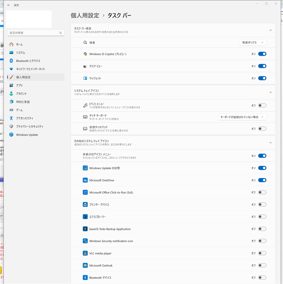Click the Pen menu icon

(x=85, y=105)
